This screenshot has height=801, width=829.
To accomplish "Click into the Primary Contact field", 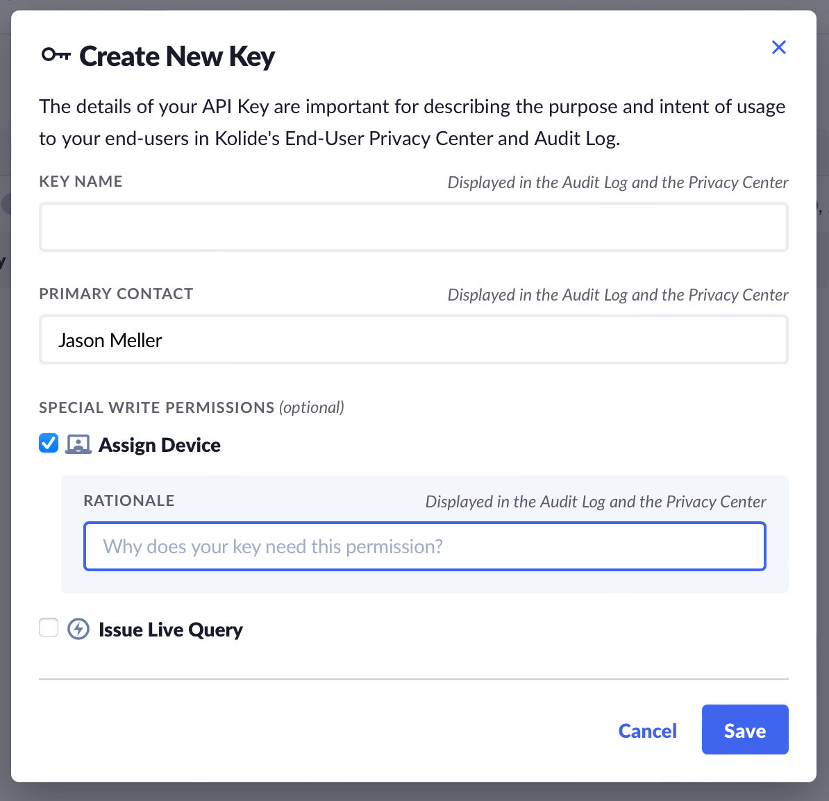I will [x=414, y=339].
